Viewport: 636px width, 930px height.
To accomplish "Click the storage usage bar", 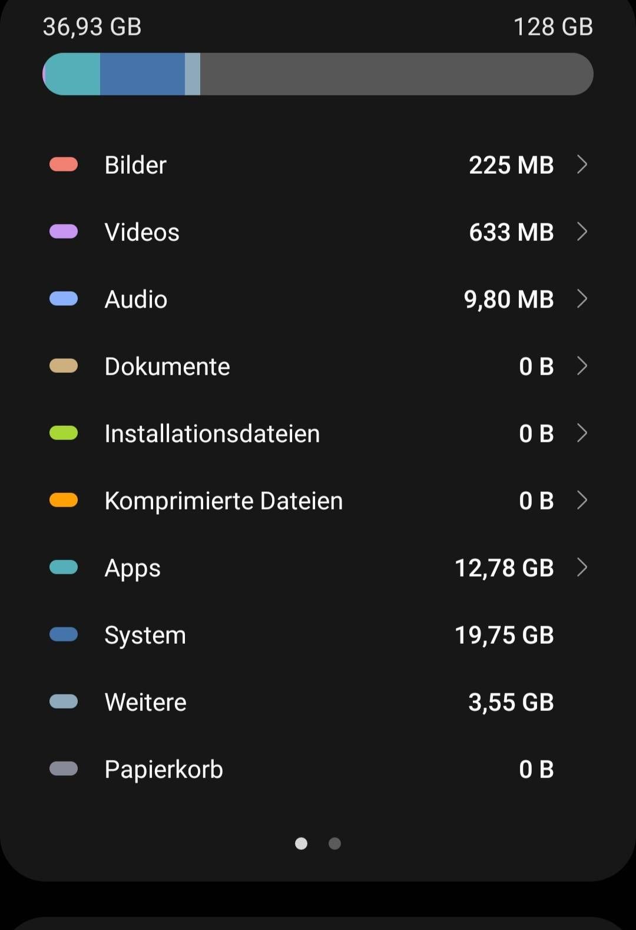I will [x=318, y=74].
